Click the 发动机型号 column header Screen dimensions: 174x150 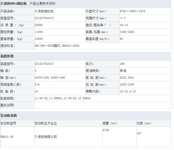click(8, 123)
